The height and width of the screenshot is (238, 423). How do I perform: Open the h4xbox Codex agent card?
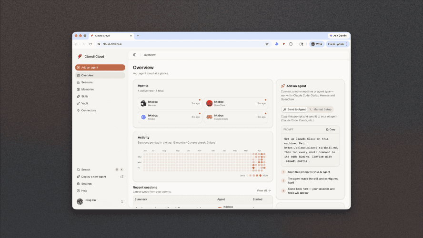tap(170, 117)
